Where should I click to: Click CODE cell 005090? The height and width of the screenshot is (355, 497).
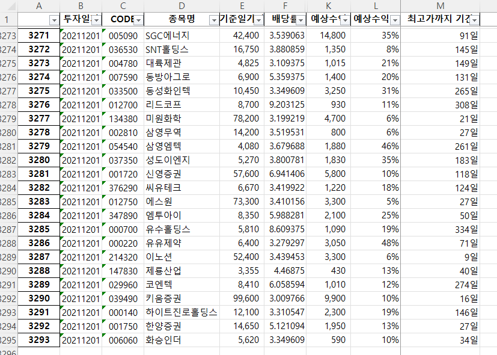[x=123, y=35]
